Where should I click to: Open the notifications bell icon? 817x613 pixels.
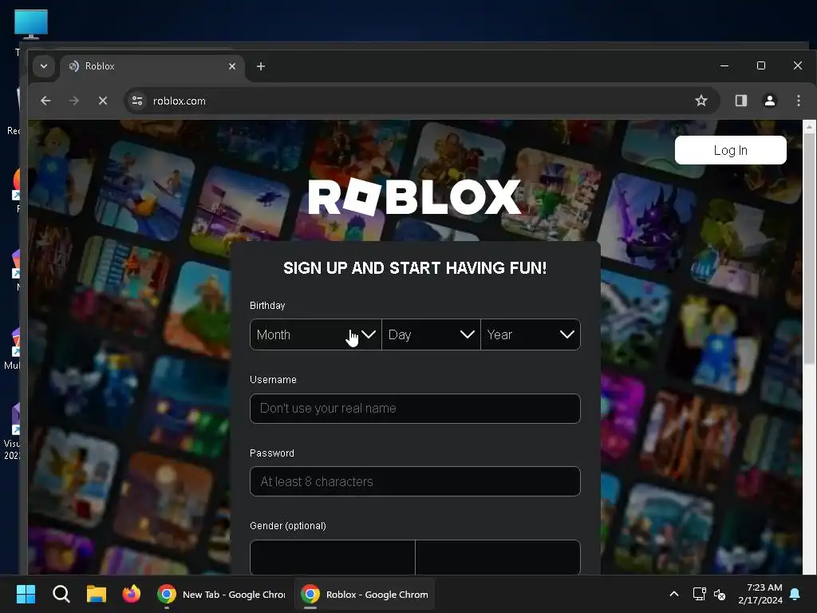(795, 594)
